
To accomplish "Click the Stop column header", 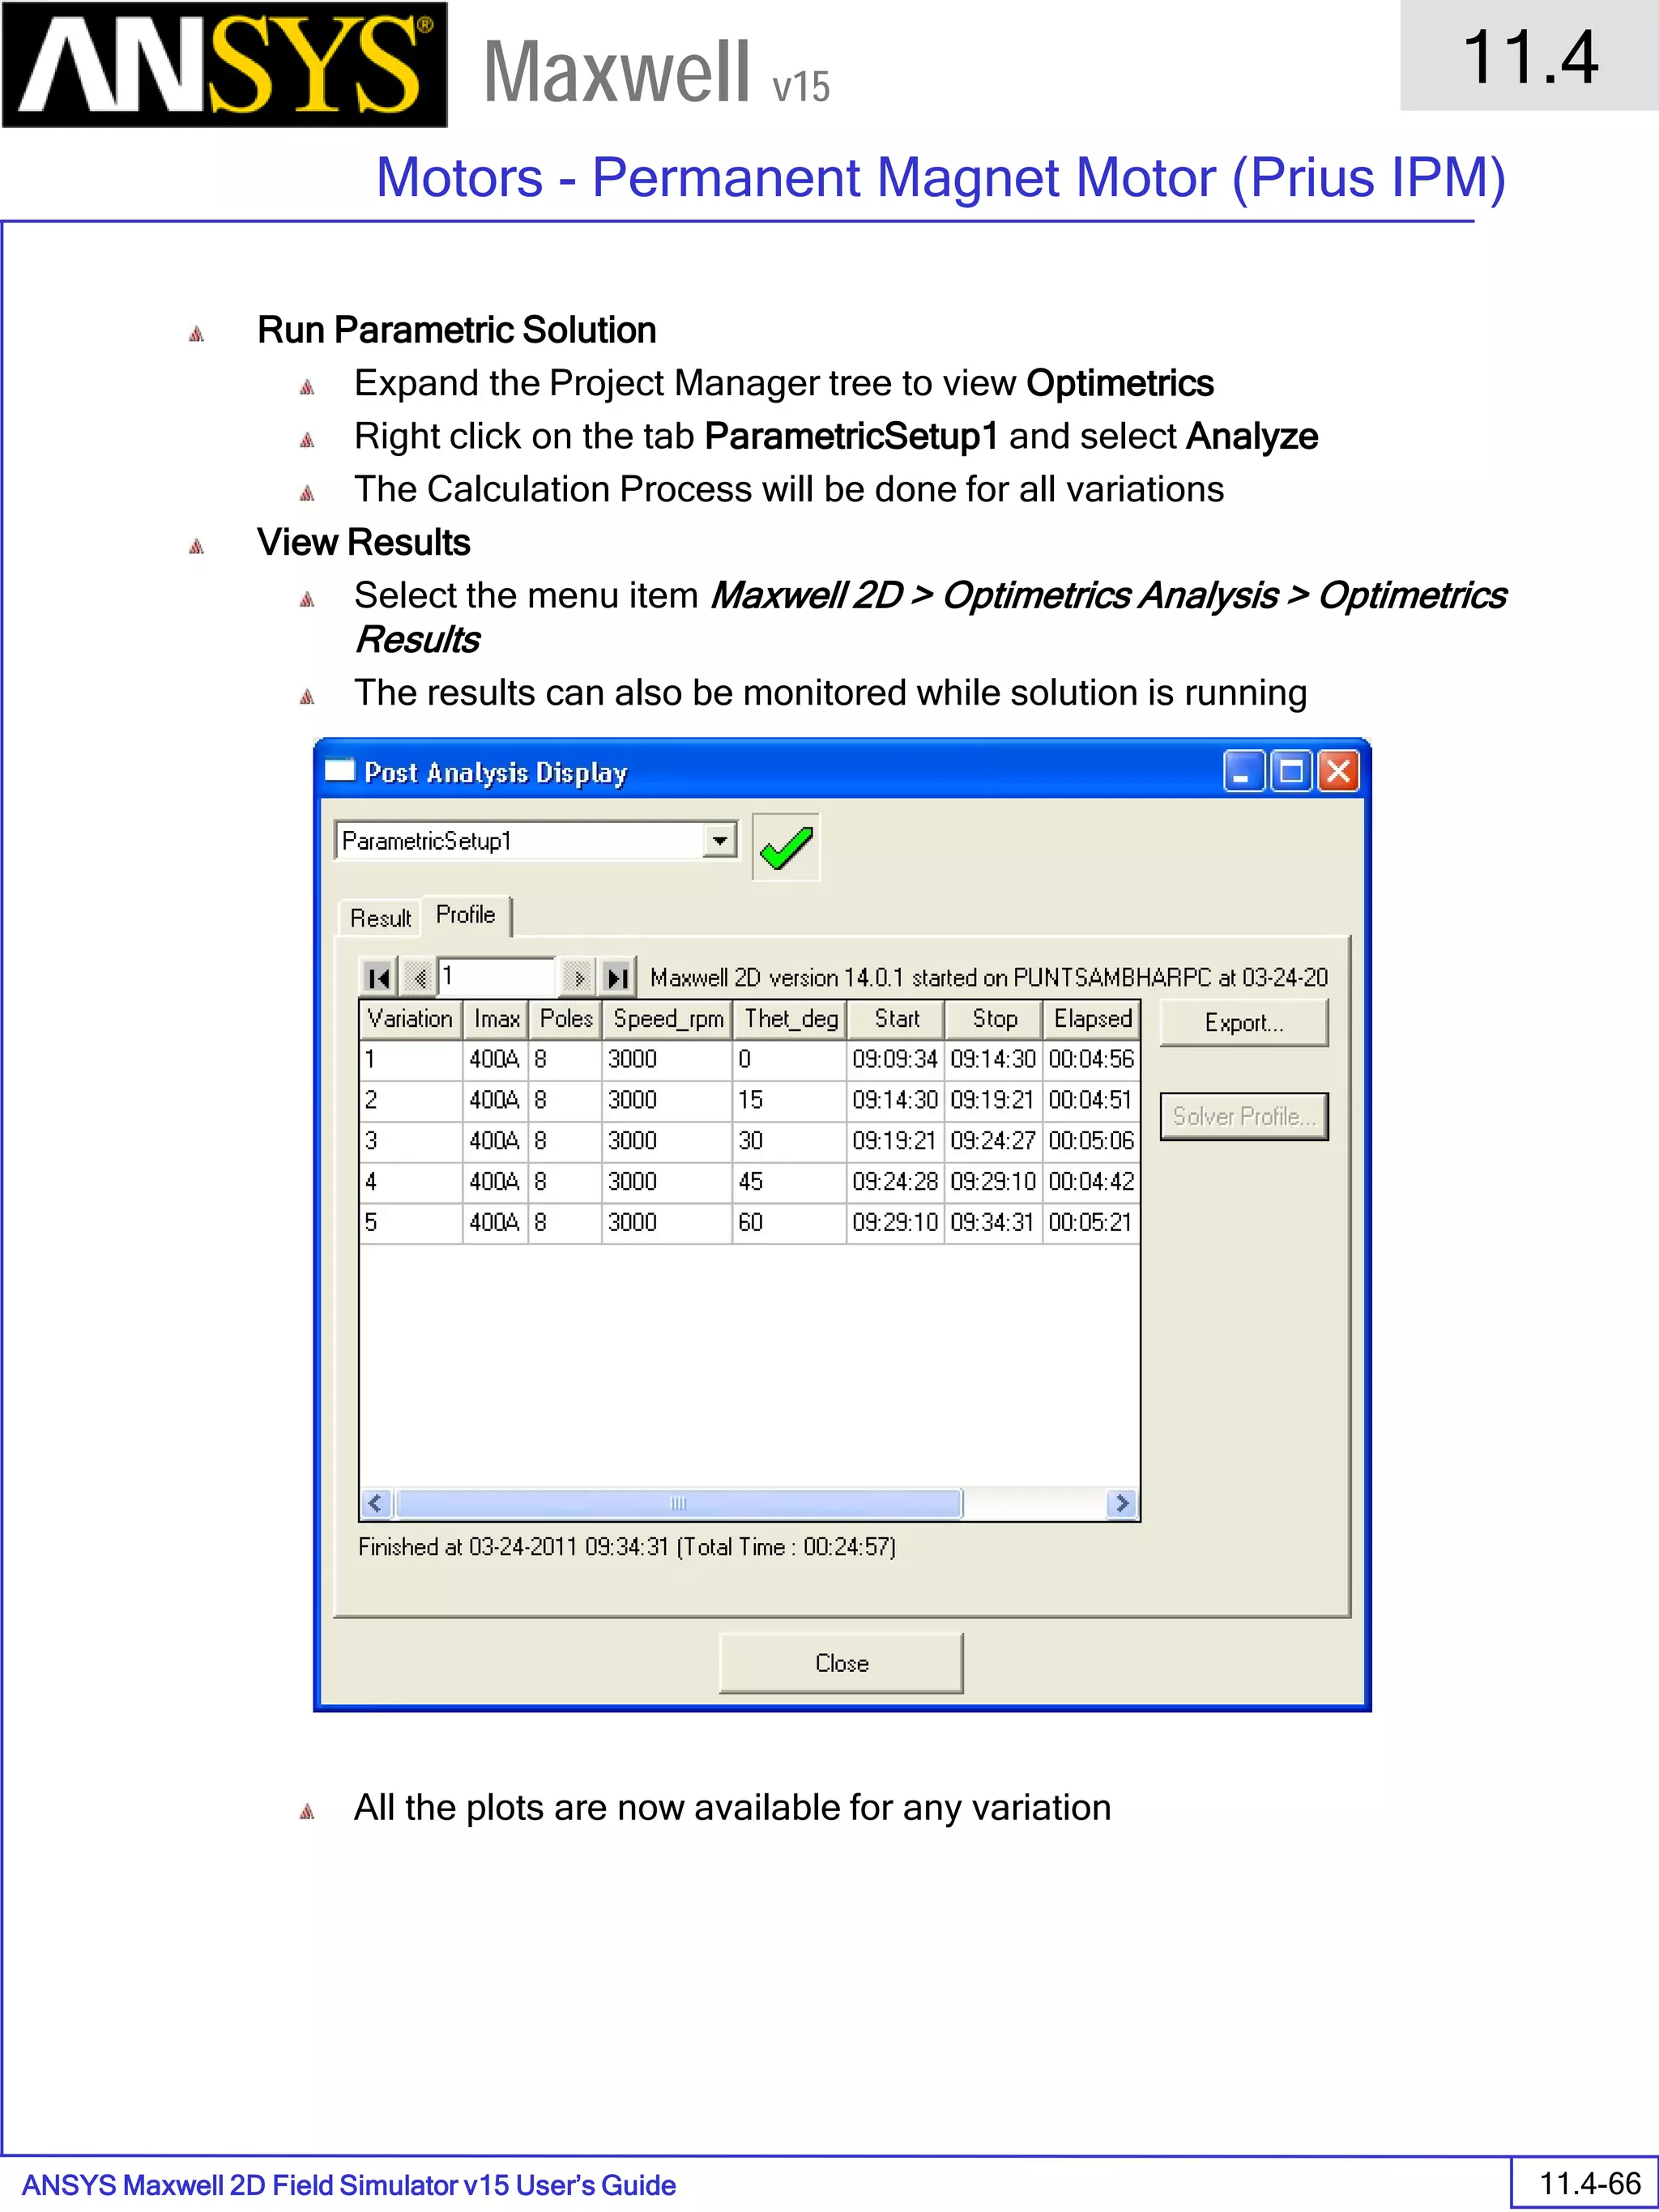I will coord(994,1019).
